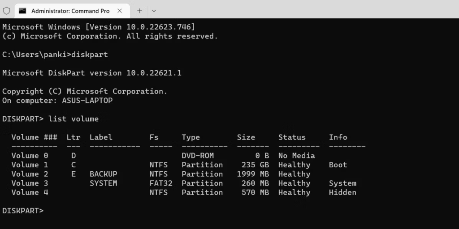Screen dimensions: 459x229
Task: Click the Command Prompt tab icon
Action: [x=22, y=11]
